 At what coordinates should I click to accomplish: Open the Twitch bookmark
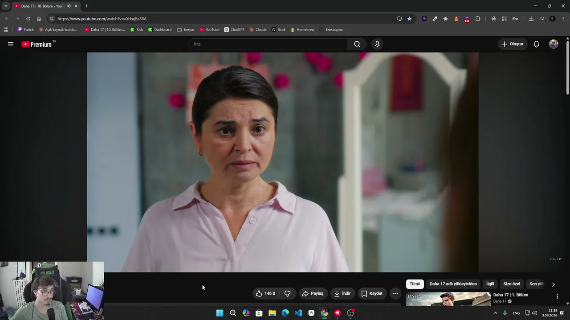[25, 30]
